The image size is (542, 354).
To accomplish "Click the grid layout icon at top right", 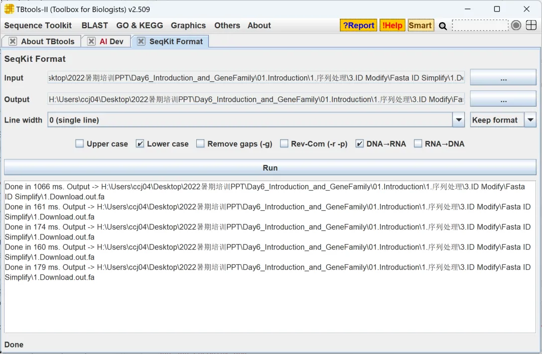I will tap(531, 25).
